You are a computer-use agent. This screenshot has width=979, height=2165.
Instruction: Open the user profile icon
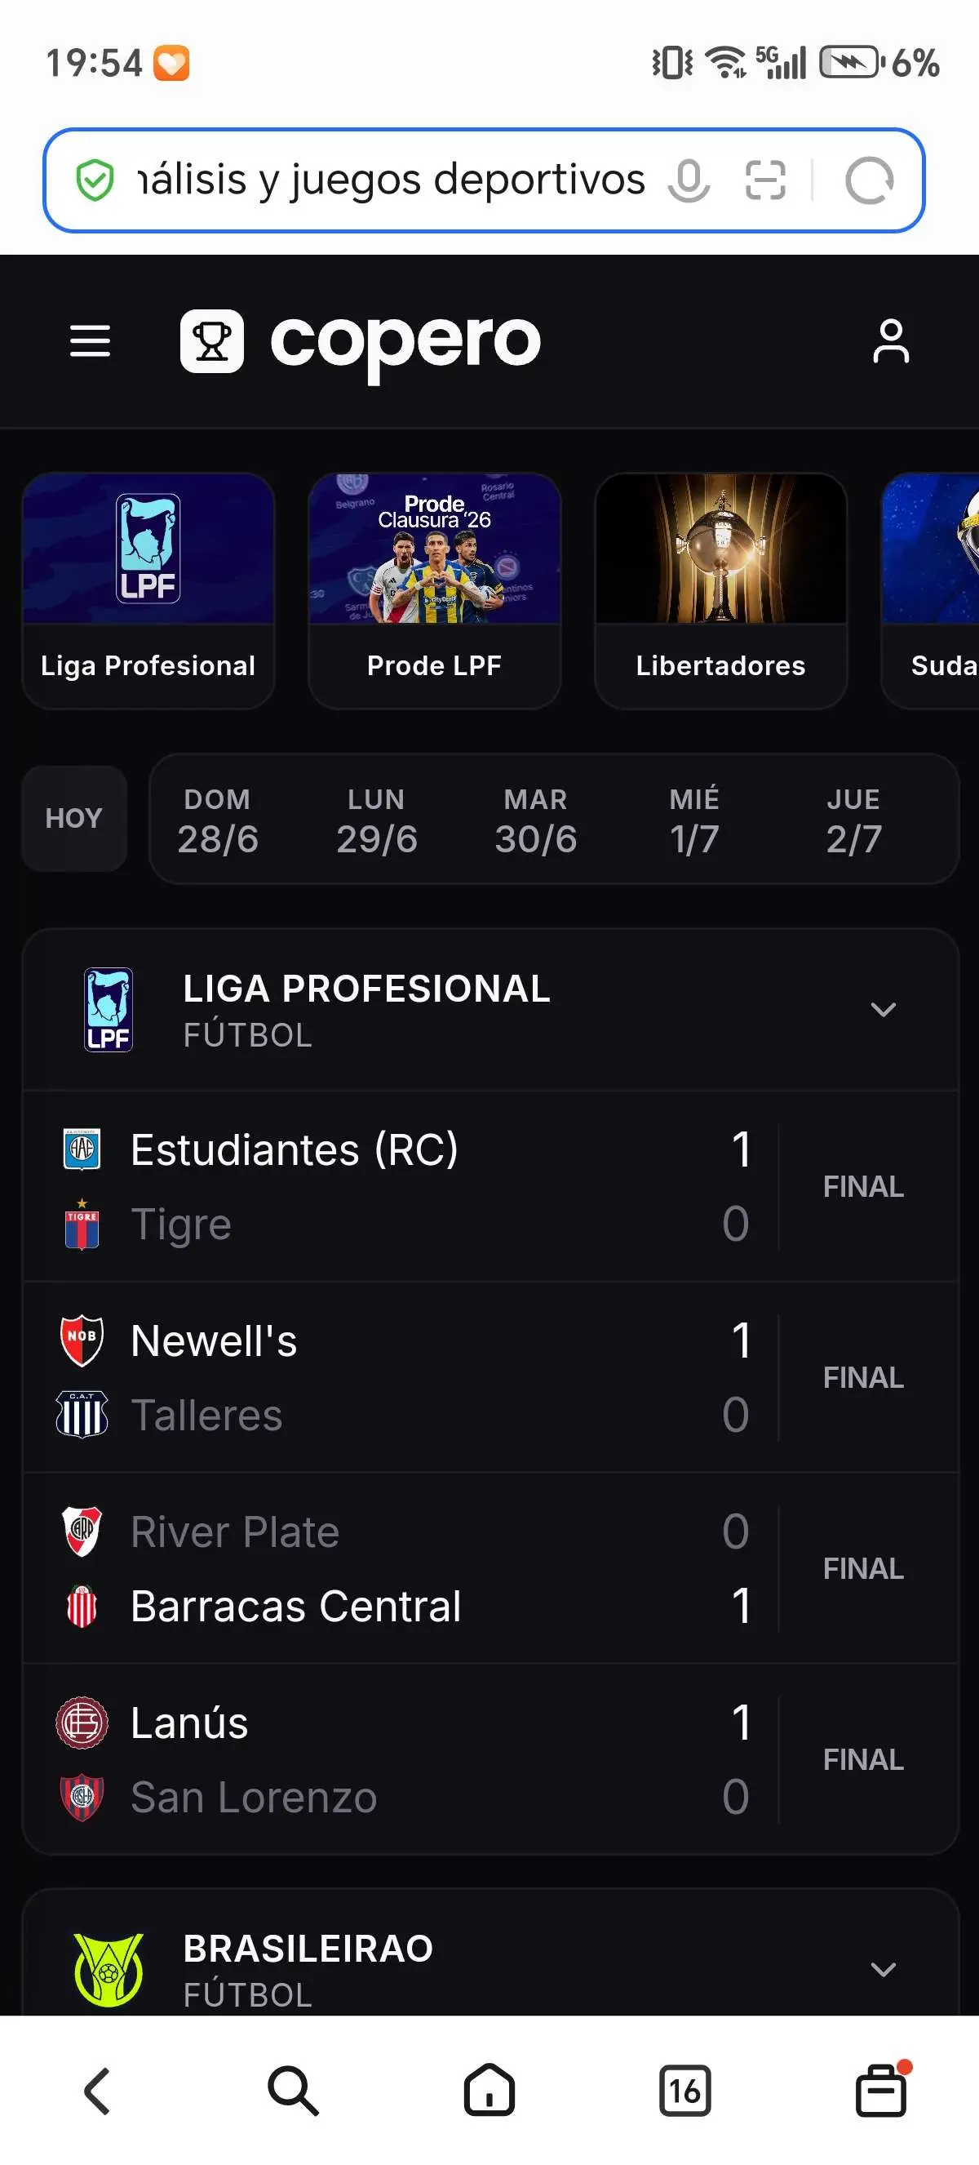[x=891, y=341]
